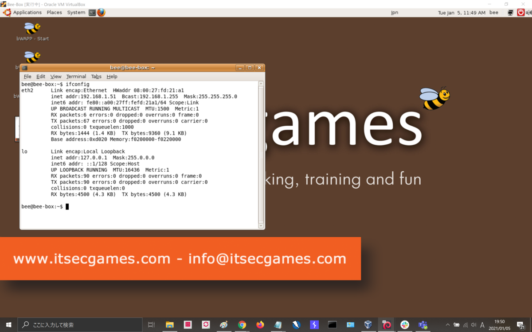Open the terminal File menu
Image resolution: width=532 pixels, height=332 pixels.
27,77
